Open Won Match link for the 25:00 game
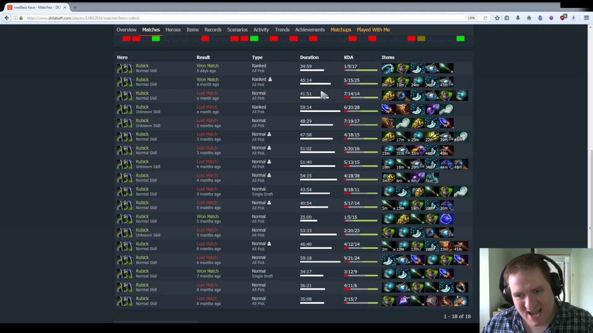The width and height of the screenshot is (593, 333). (x=208, y=216)
